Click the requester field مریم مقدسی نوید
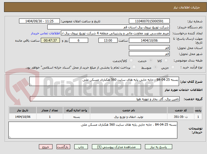207x154 pixels. click(115, 33)
